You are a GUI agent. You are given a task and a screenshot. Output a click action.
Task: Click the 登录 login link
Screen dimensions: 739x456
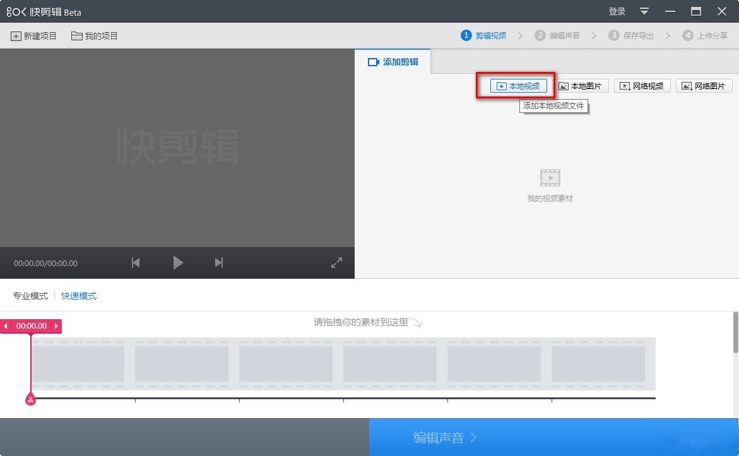[x=616, y=11]
